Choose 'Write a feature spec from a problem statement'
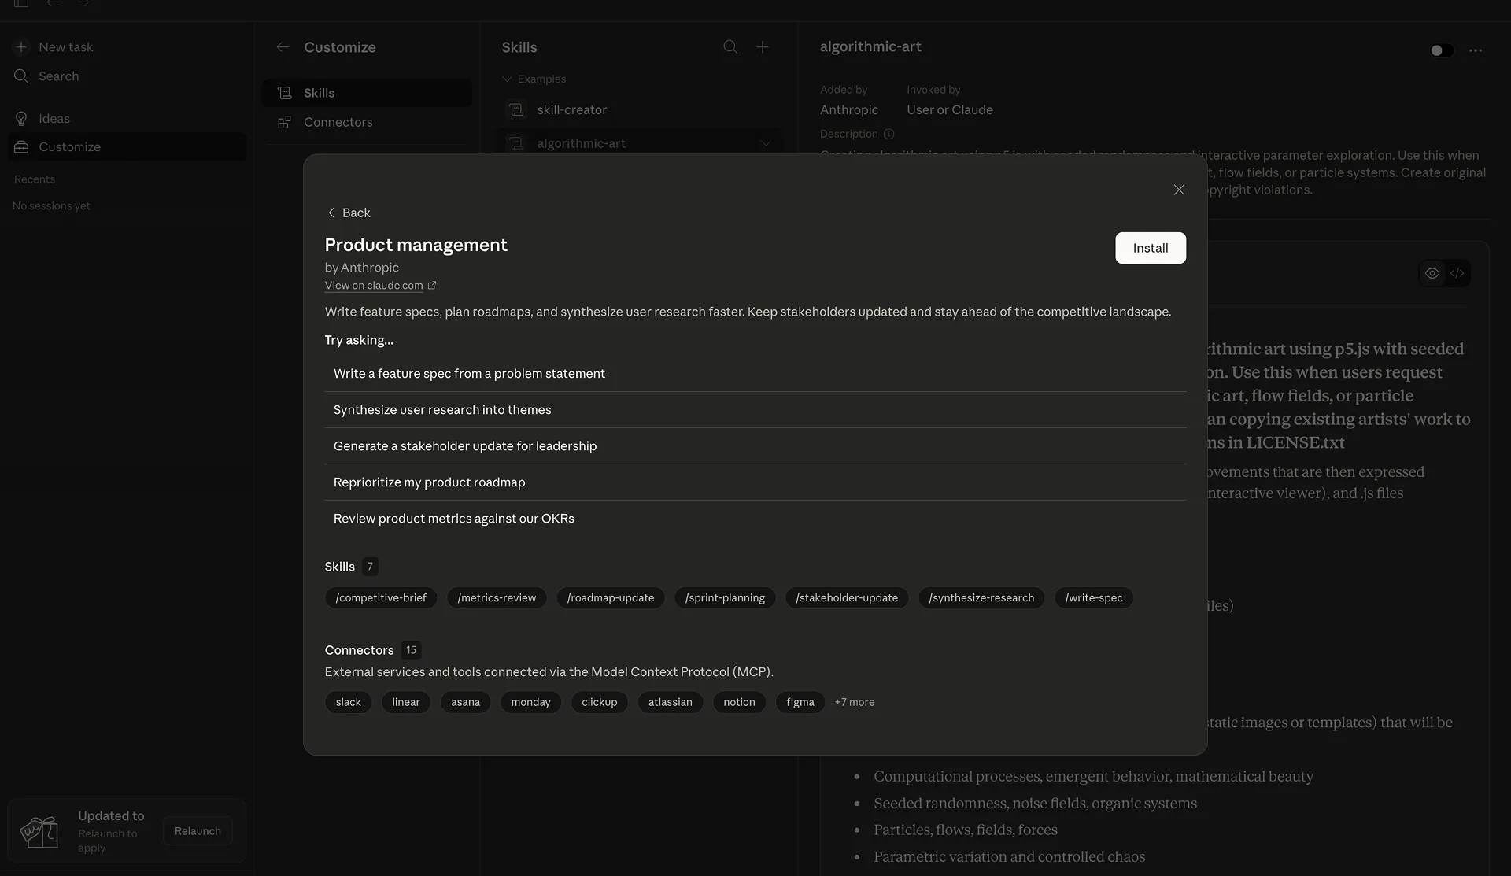 pyautogui.click(x=755, y=374)
